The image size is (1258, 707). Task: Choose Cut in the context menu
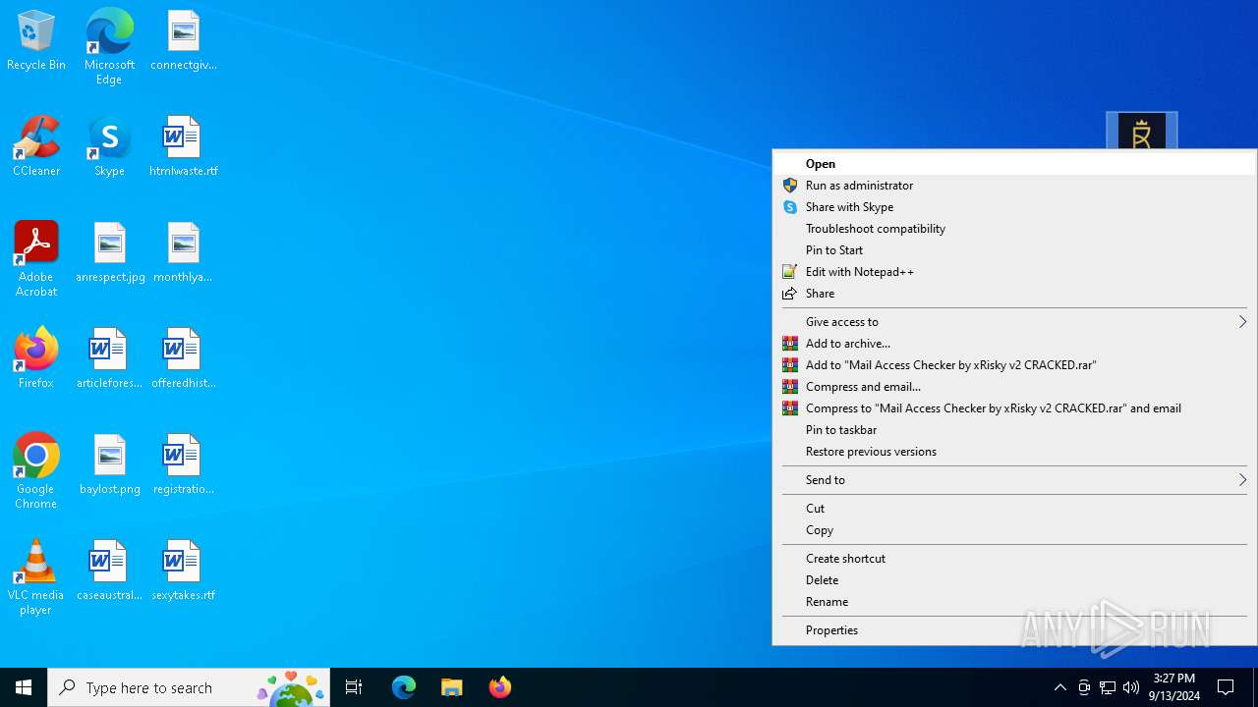(x=1014, y=509)
